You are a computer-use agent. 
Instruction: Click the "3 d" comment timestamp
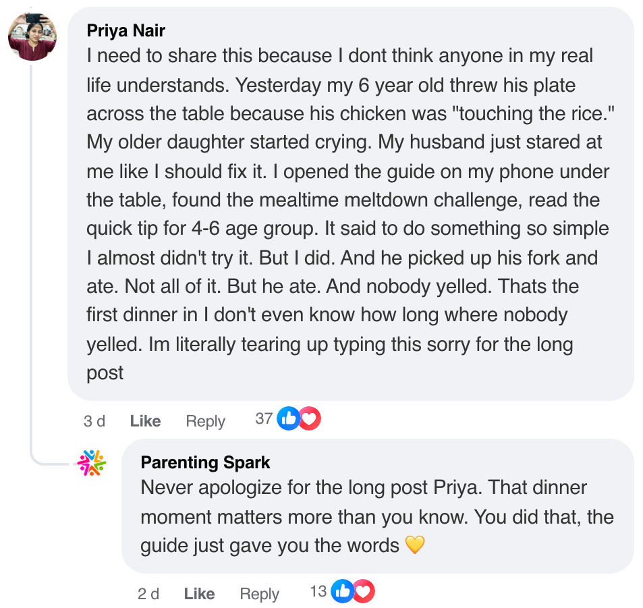[x=94, y=421]
